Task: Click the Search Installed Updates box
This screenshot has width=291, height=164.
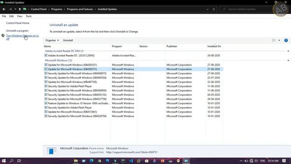Action: click(x=246, y=9)
